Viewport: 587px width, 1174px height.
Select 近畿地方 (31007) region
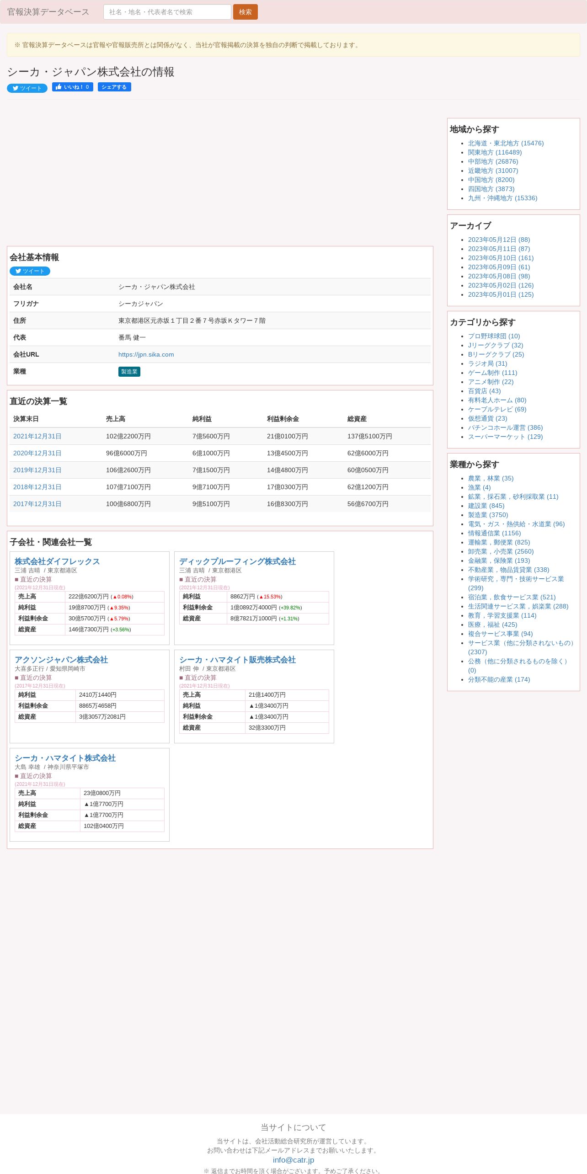pyautogui.click(x=493, y=171)
